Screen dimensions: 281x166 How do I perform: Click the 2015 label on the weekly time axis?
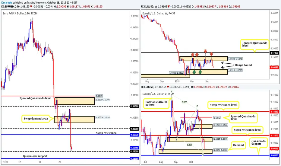[177, 81]
